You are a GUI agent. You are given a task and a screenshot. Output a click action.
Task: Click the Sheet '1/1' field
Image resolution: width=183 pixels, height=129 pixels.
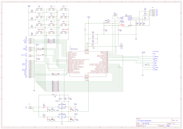pyautogui.click(x=174, y=124)
